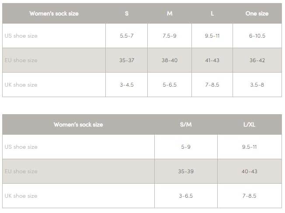
Task: Click the first table's EU shoe size label
Action: coord(21,60)
